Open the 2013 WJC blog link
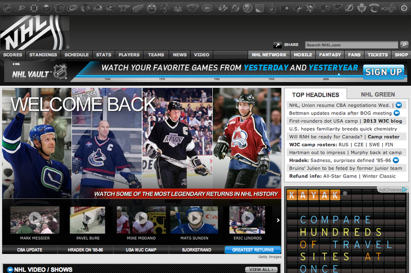This screenshot has height=273, width=411. pos(383,121)
